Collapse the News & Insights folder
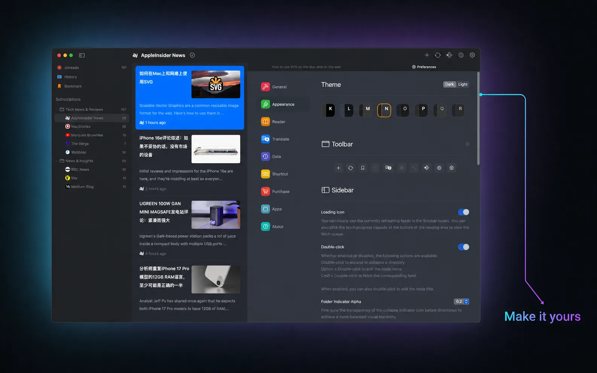The image size is (597, 373). [x=57, y=161]
